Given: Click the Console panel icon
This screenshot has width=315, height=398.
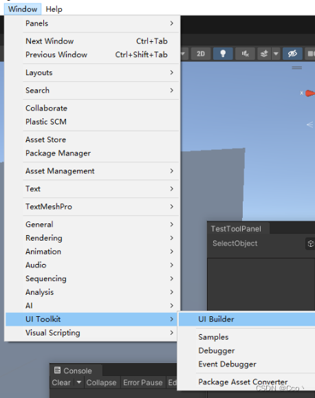Looking at the screenshot, I should [x=57, y=371].
